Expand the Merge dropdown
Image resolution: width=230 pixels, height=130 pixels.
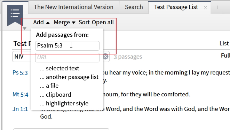click(64, 22)
